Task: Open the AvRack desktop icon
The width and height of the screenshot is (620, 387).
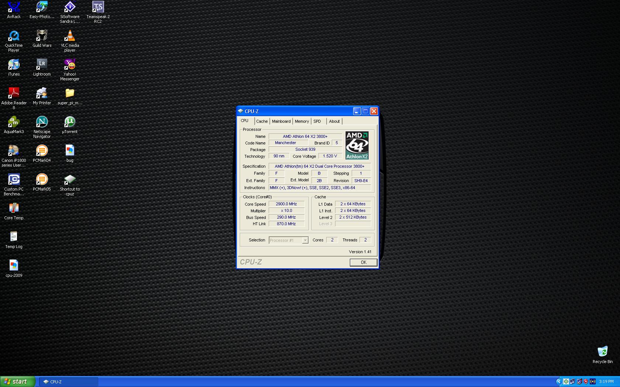Action: click(x=14, y=10)
